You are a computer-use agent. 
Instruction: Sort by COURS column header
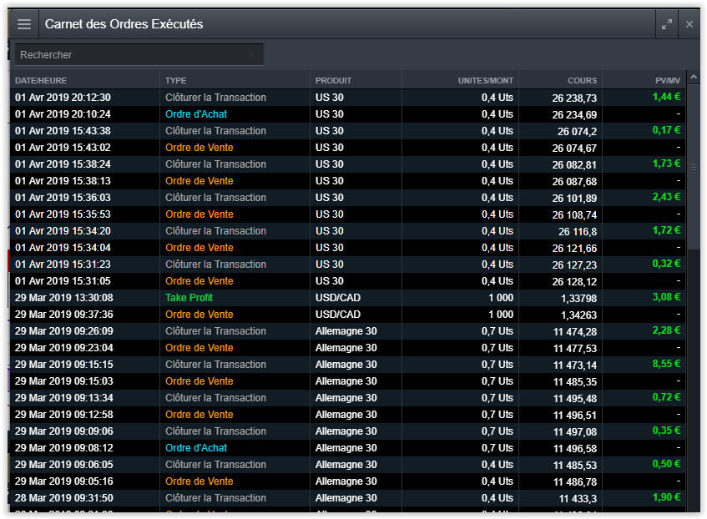click(582, 81)
